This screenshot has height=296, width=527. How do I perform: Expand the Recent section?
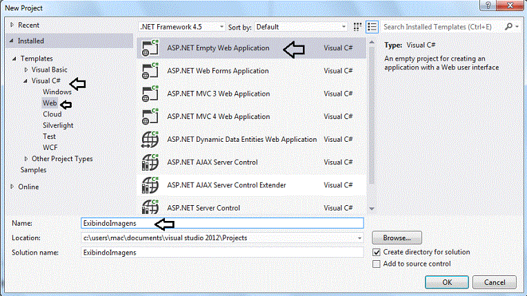(12, 25)
